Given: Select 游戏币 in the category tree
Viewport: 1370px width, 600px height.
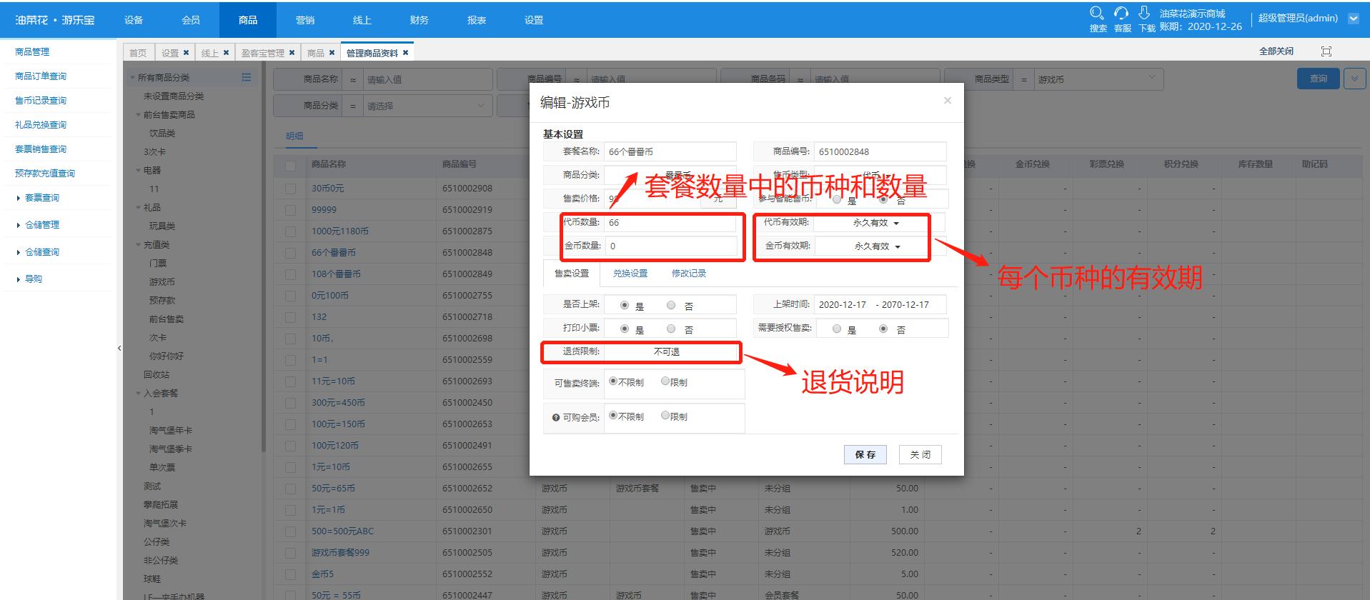Looking at the screenshot, I should (162, 282).
